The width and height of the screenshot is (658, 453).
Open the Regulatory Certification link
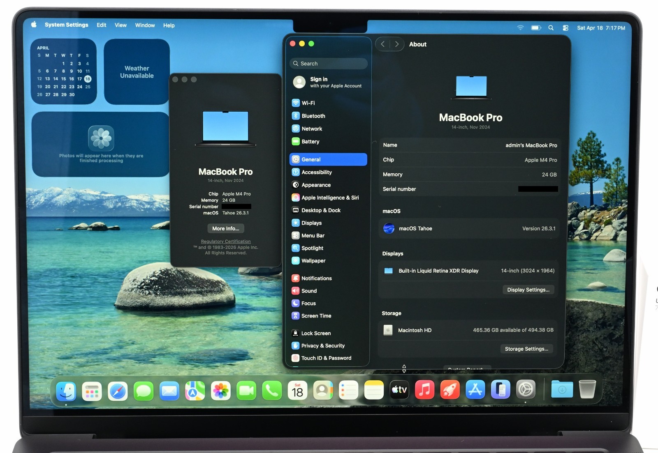pyautogui.click(x=226, y=241)
